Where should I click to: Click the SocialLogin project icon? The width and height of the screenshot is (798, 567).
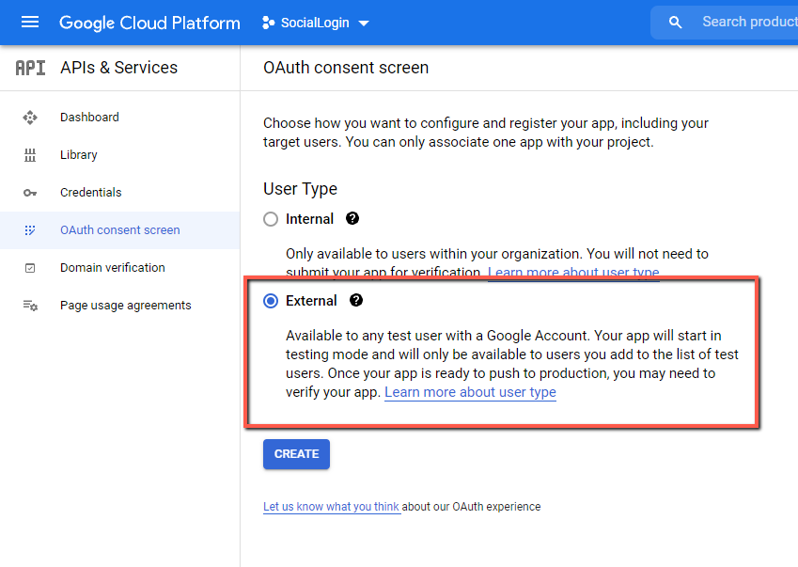click(x=268, y=23)
